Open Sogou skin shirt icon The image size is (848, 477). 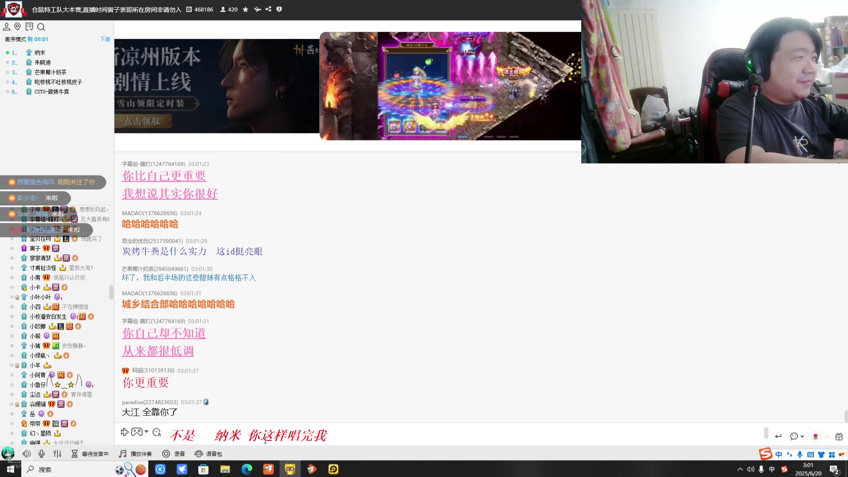click(821, 454)
